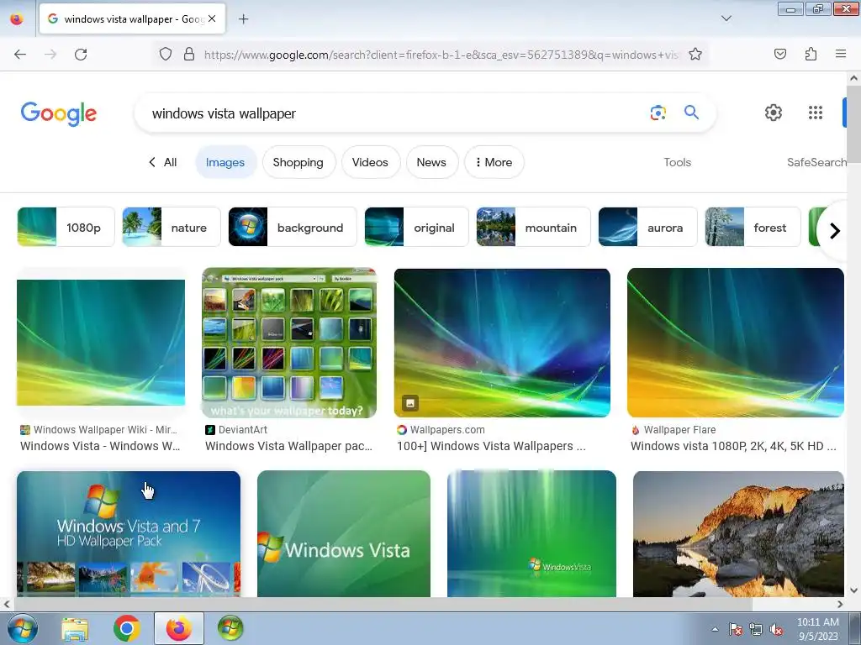This screenshot has height=645, width=861.
Task: Open muted volume tray icon
Action: tap(776, 629)
